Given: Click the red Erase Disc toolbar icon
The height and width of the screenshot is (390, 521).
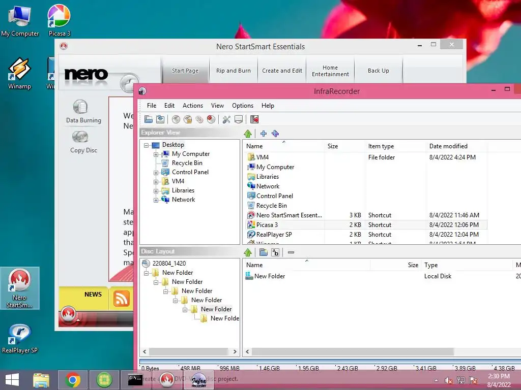Looking at the screenshot, I should tap(211, 119).
